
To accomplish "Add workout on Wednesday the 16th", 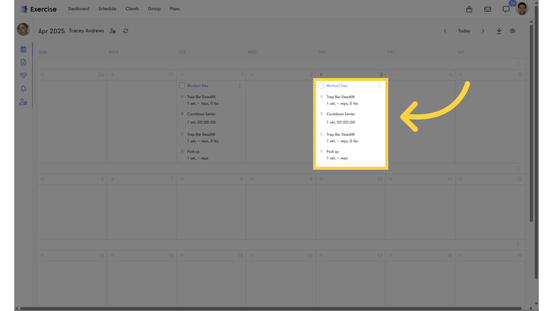I will point(251,256).
